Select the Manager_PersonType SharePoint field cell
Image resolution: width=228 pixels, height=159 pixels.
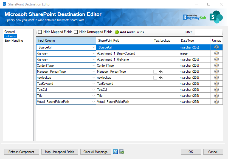coord(124,72)
